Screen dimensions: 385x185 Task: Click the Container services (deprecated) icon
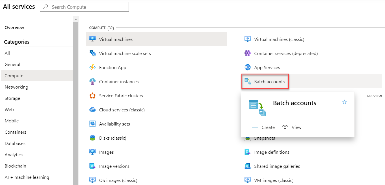pyautogui.click(x=248, y=53)
